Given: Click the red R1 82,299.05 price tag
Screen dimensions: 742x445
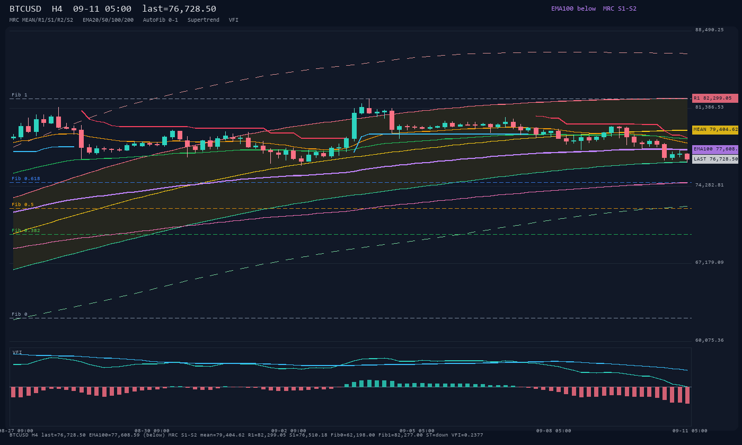Looking at the screenshot, I should (x=715, y=98).
